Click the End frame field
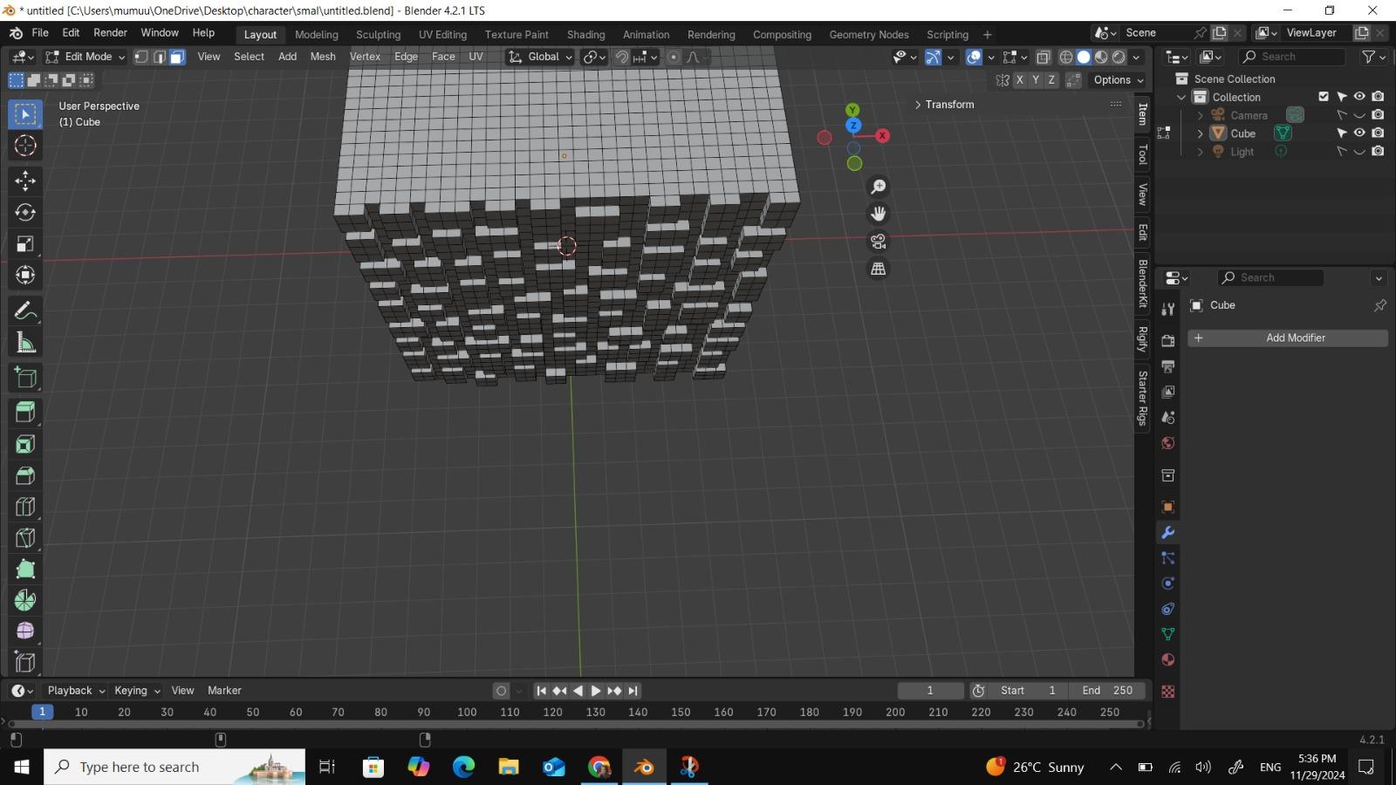This screenshot has height=785, width=1396. pos(1107,690)
